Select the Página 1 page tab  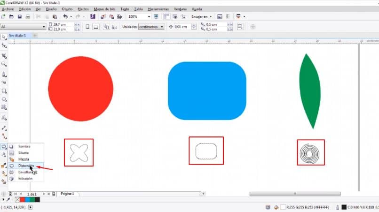(67, 194)
